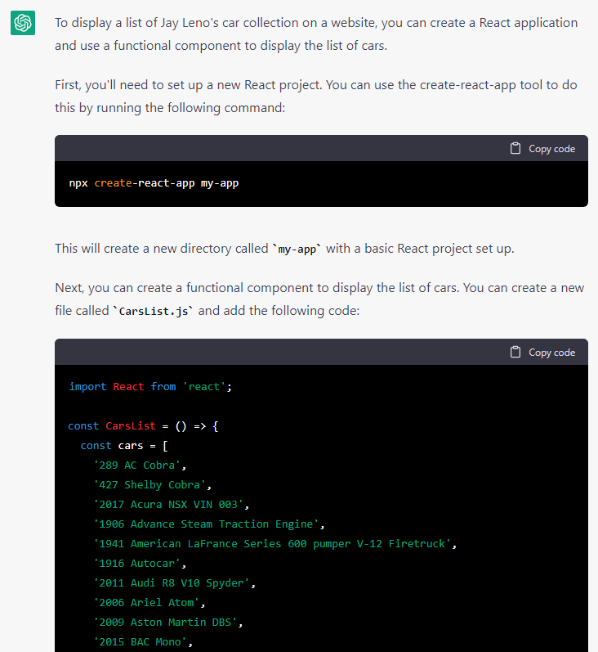Screen dimensions: 598x652
Task: Select the '2017 Acura NSX VIN 003' entry
Action: tap(171, 505)
